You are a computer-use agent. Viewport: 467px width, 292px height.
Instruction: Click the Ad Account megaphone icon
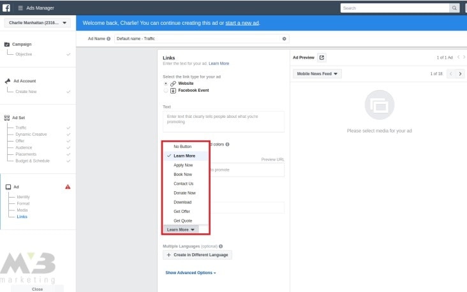(x=8, y=81)
